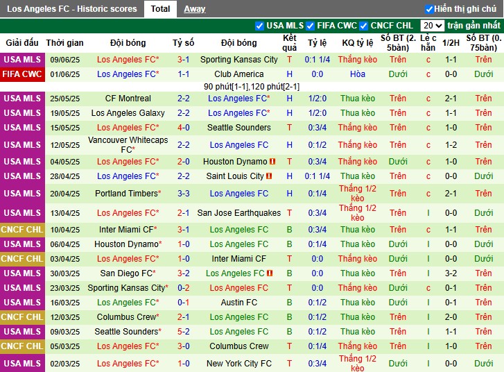Click the red card icon beside Saint Louis City
Screen dimensions: 504x372
(270, 176)
